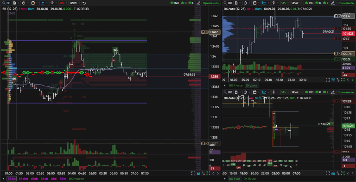Viewport: 356px width, 182px height.
Task: Click the right scroll arrow below DX hour chart
Action: click(x=353, y=173)
